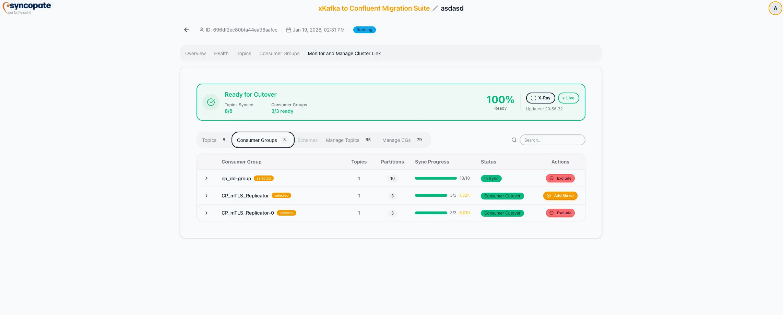Click the Live status indicator
This screenshot has width=783, height=315.
point(568,98)
